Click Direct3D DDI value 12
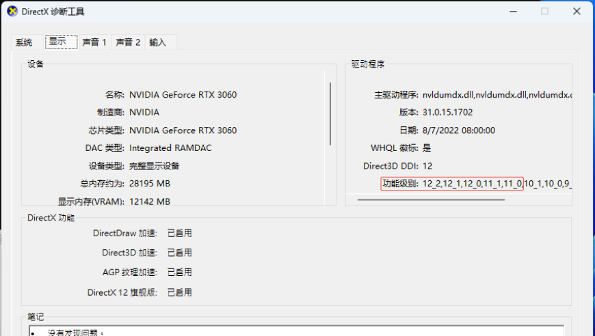The width and height of the screenshot is (595, 336). coord(427,166)
